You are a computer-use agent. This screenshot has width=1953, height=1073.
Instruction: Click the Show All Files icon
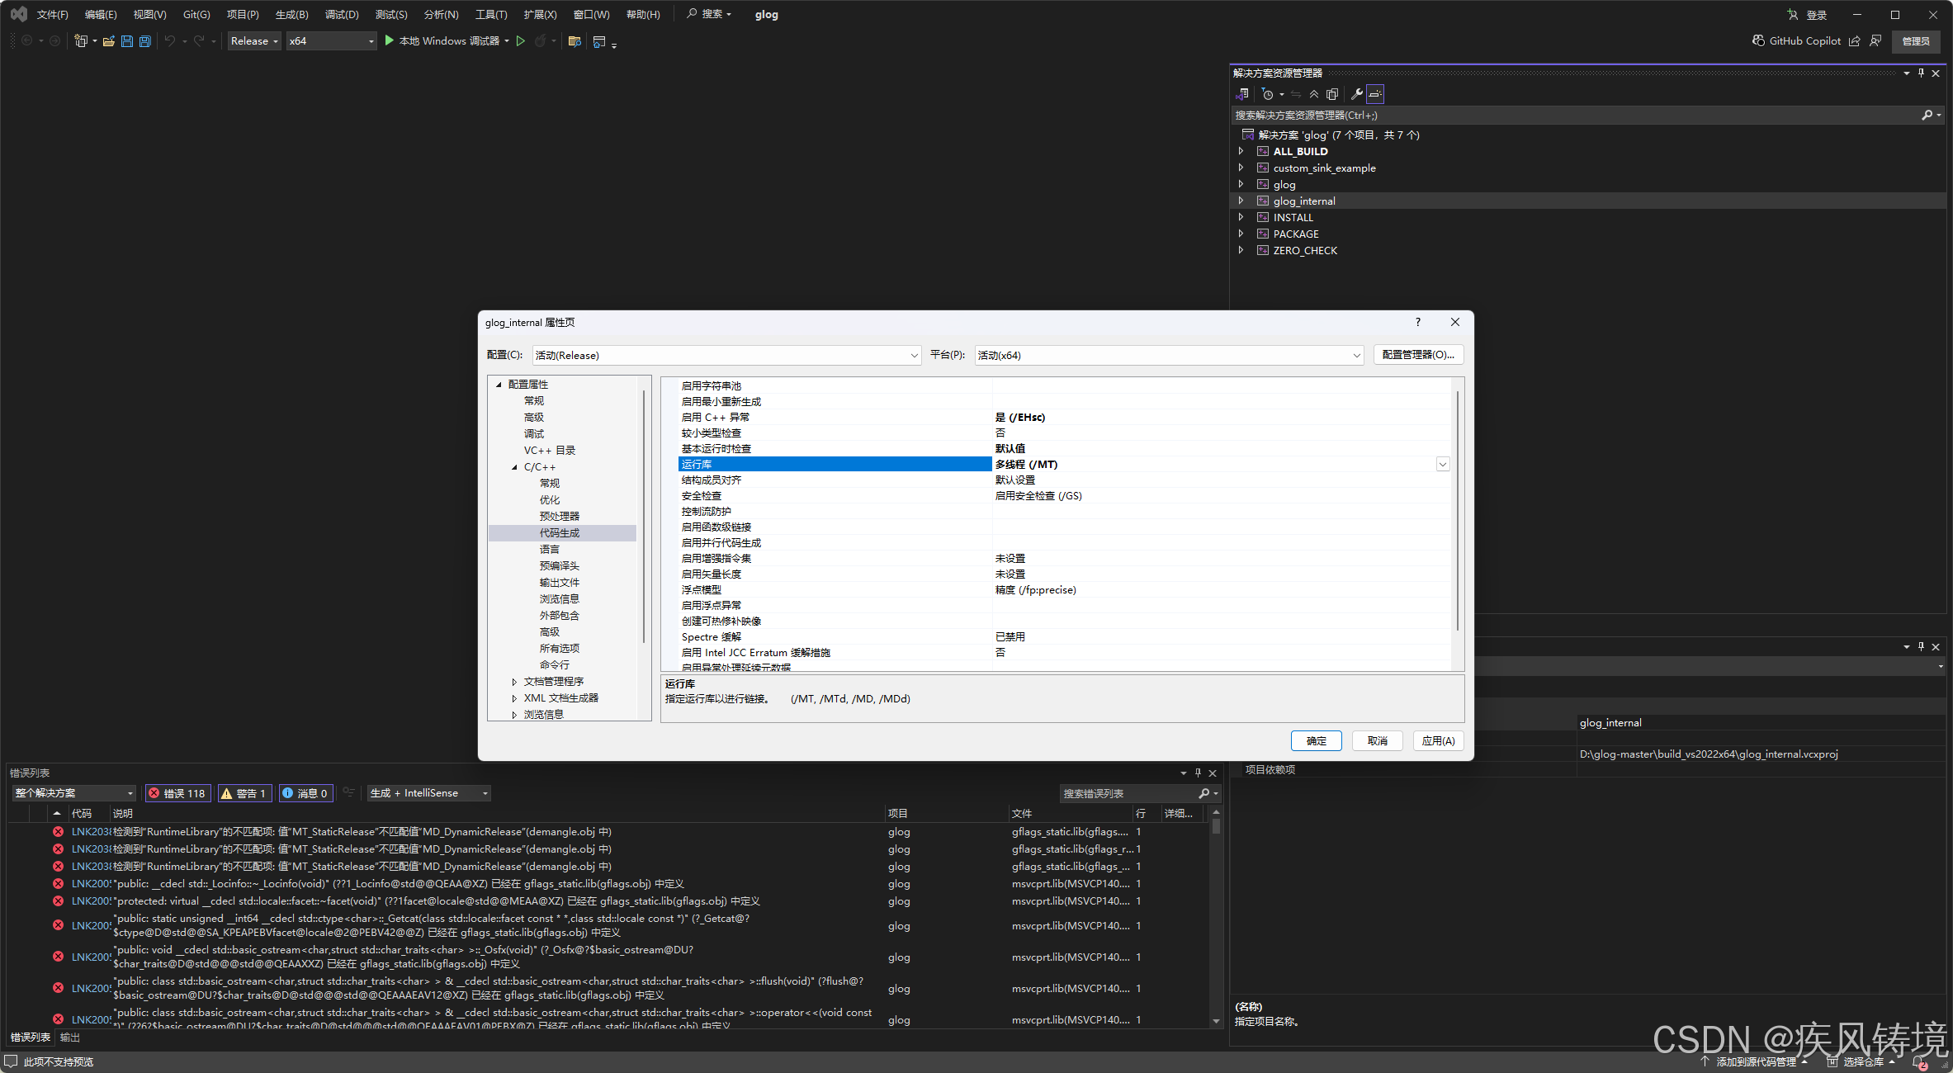coord(1332,94)
